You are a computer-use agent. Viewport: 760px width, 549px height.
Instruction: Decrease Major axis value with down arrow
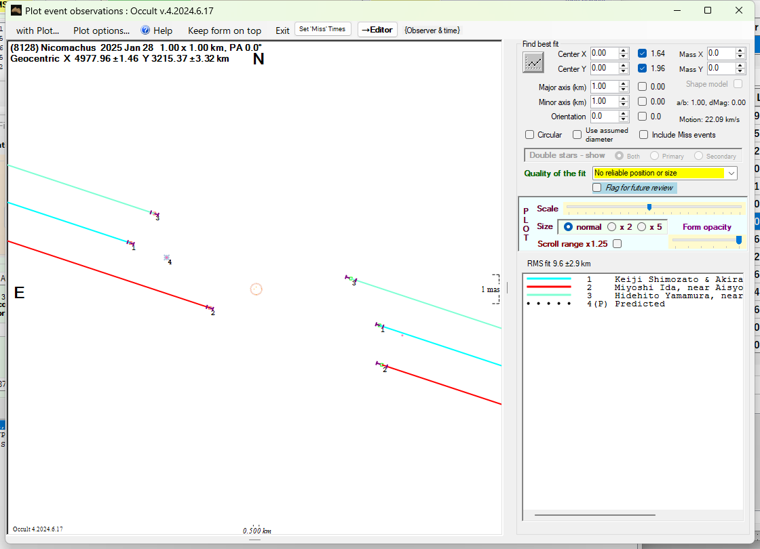tap(624, 90)
